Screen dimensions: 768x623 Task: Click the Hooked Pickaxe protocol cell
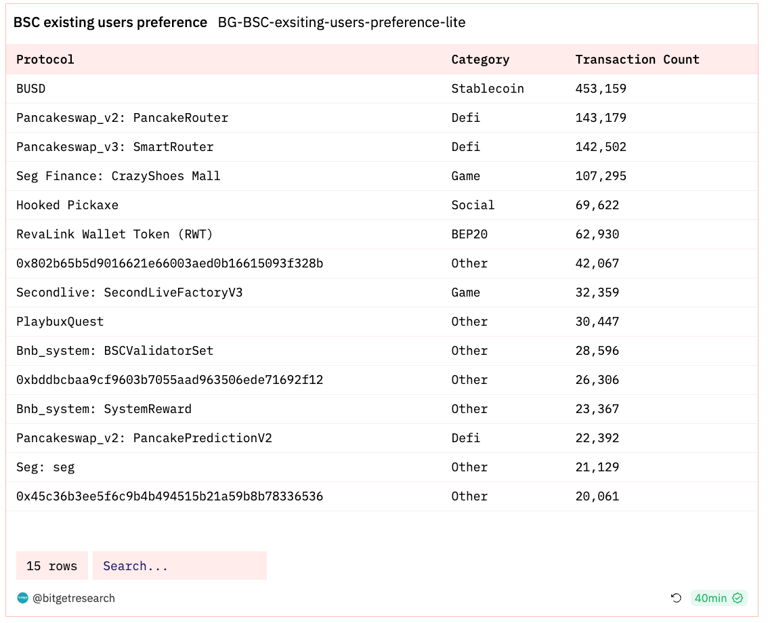(x=67, y=205)
